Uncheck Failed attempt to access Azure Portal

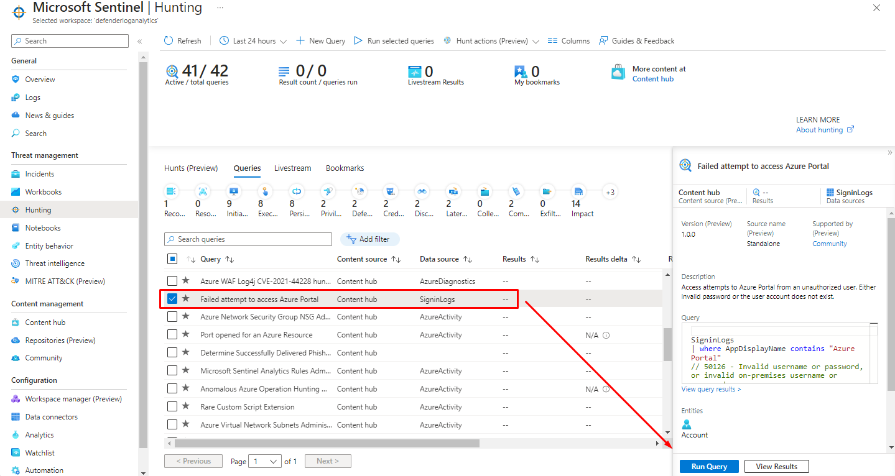coord(172,299)
